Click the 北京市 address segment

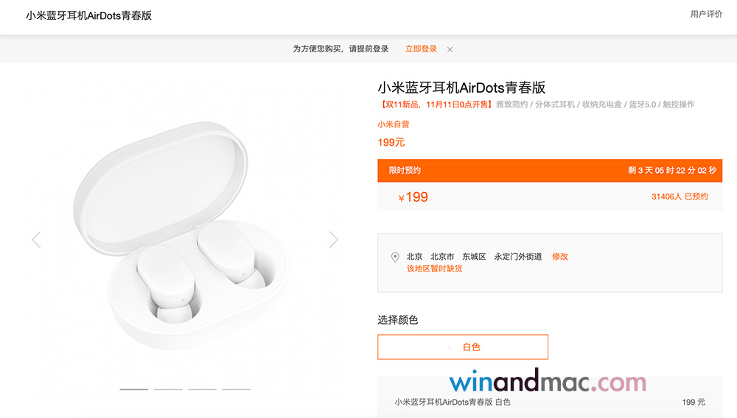tap(442, 257)
